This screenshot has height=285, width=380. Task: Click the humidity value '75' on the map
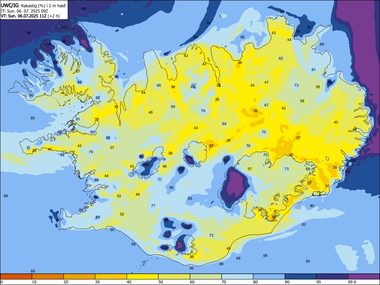point(264,132)
